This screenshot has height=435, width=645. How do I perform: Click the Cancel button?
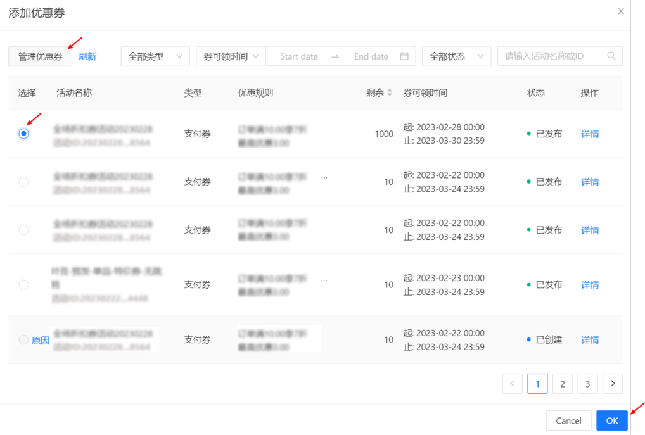tap(568, 420)
